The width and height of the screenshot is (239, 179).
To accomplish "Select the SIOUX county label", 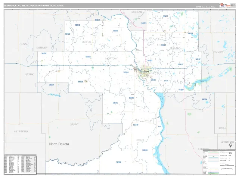I will 140,140.
